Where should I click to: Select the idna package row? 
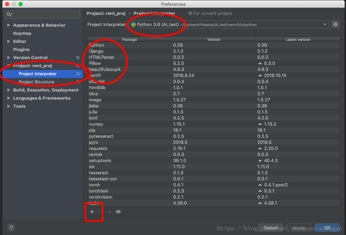tap(214, 94)
